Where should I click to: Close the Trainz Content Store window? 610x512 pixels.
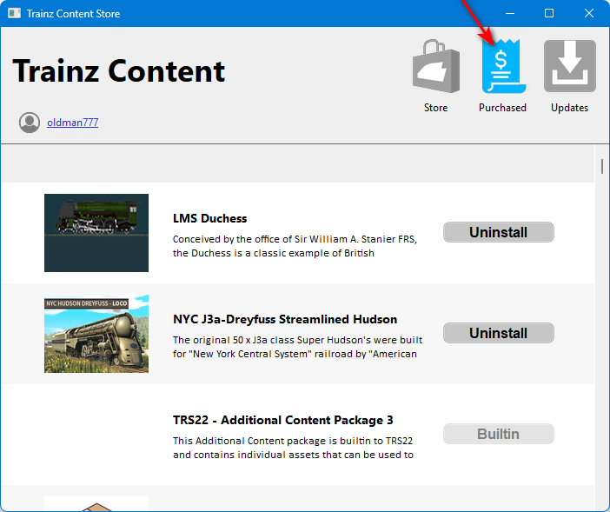[x=589, y=13]
